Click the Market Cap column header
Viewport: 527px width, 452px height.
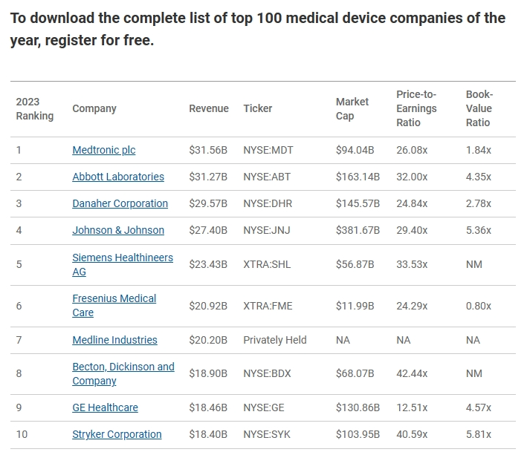coord(352,108)
